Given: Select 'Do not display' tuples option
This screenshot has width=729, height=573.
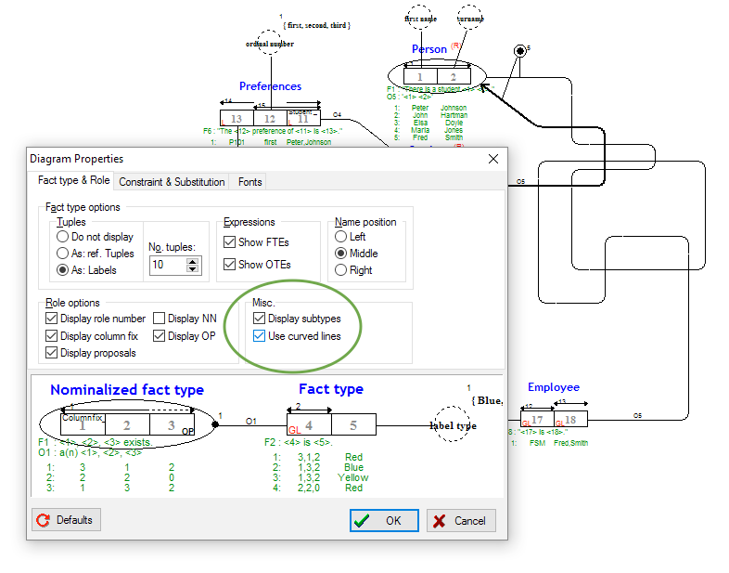Looking at the screenshot, I should 64,237.
